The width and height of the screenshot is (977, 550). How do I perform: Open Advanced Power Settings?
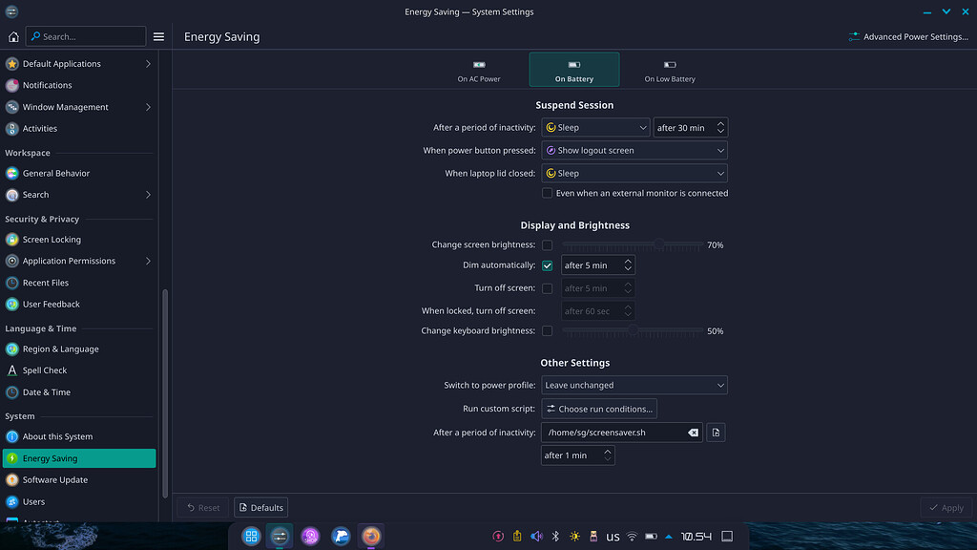click(908, 35)
